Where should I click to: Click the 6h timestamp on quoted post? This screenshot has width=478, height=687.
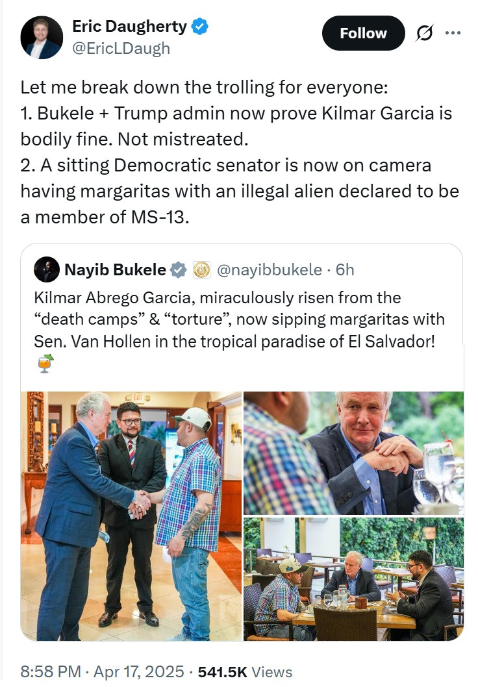(x=345, y=269)
